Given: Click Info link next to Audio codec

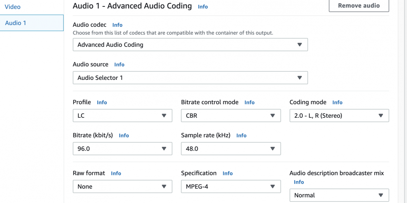Looking at the screenshot, I should [117, 25].
